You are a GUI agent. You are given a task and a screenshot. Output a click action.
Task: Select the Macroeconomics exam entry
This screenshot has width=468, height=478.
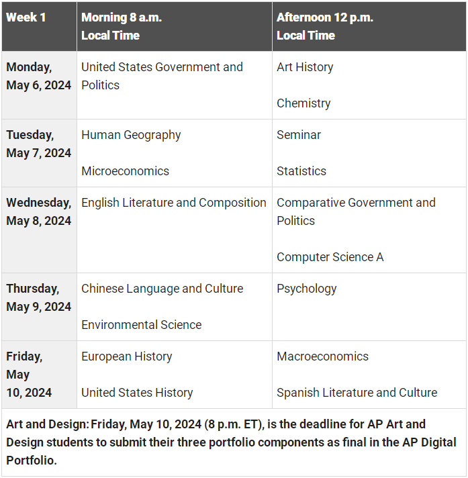pos(322,356)
